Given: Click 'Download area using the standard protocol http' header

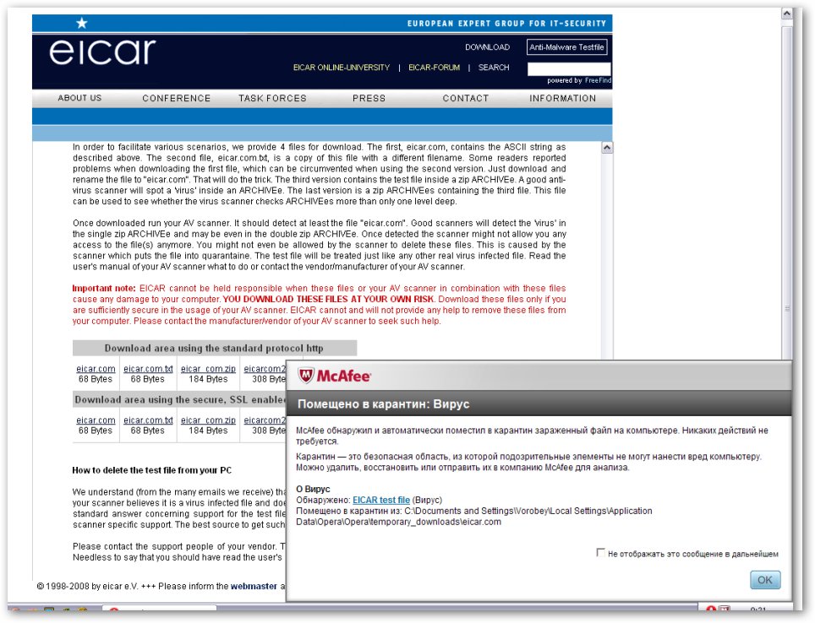Looking at the screenshot, I should tap(214, 348).
